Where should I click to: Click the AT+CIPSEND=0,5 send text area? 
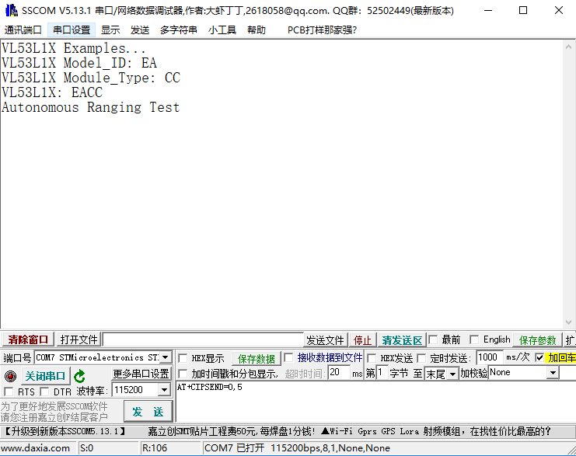[x=375, y=402]
